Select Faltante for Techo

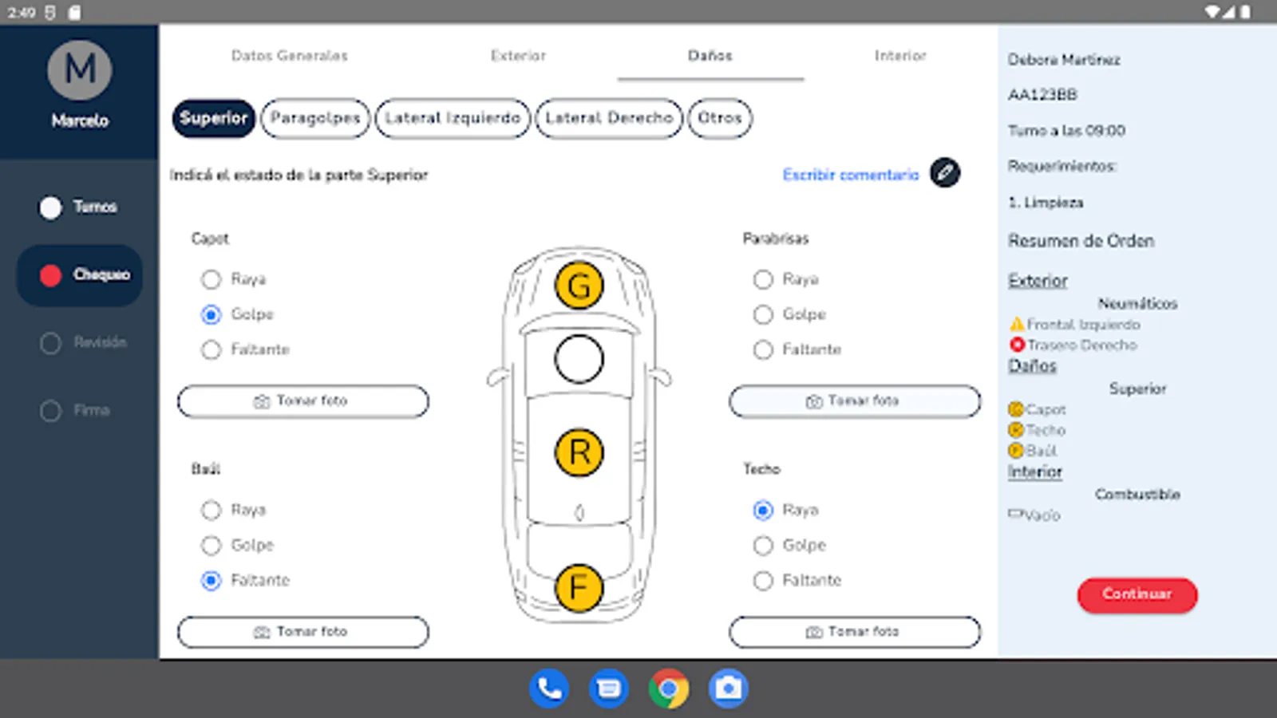pos(763,580)
